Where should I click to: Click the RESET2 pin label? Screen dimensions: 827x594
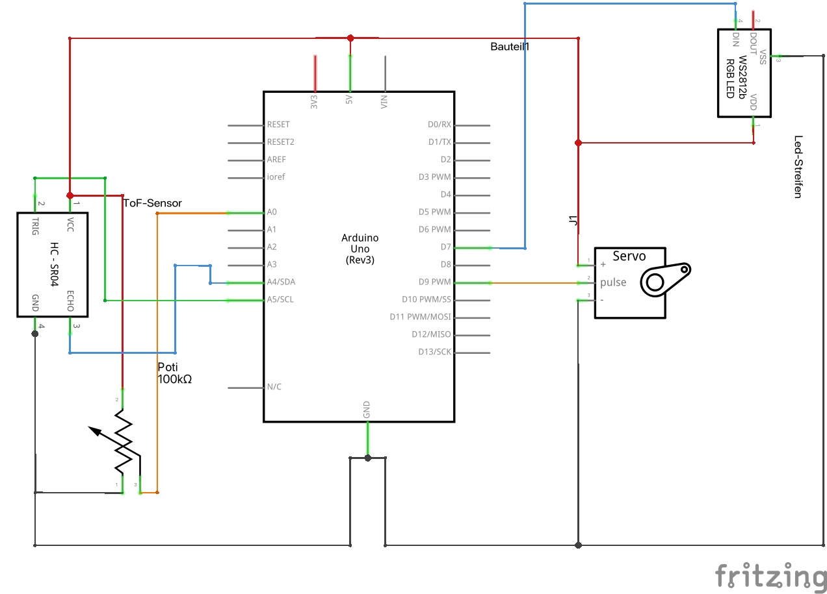[281, 142]
